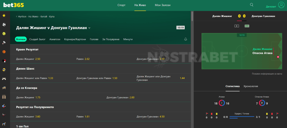
Task: Click the ball marker on the pitch
Action: pos(278,57)
